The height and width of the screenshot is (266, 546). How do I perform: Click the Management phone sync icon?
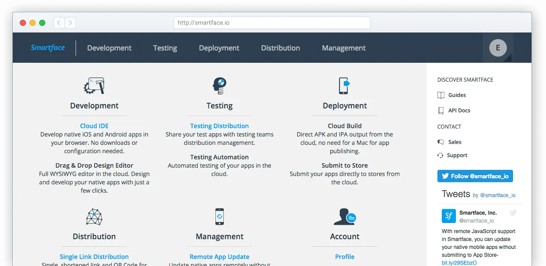click(219, 216)
